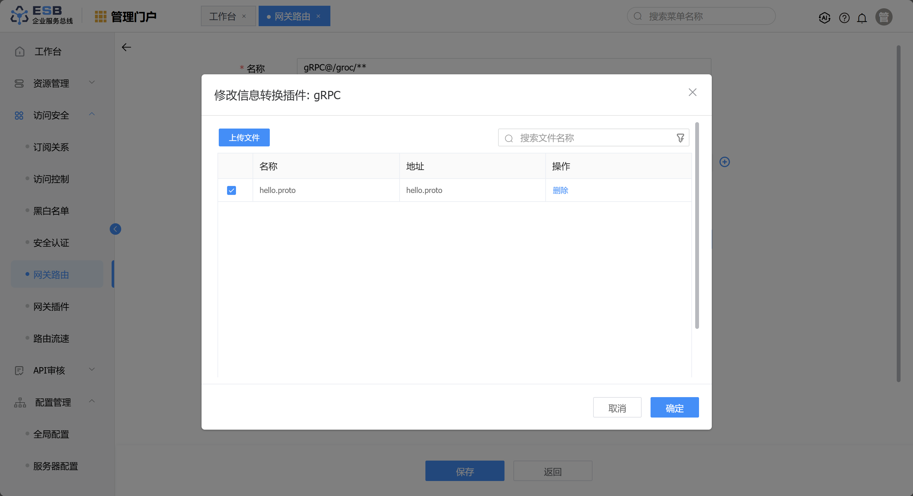
Task: Open 网关插件 in sidebar
Action: [51, 307]
